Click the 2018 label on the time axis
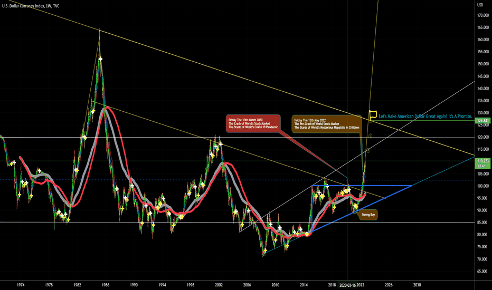492x290 pixels. (x=332, y=285)
